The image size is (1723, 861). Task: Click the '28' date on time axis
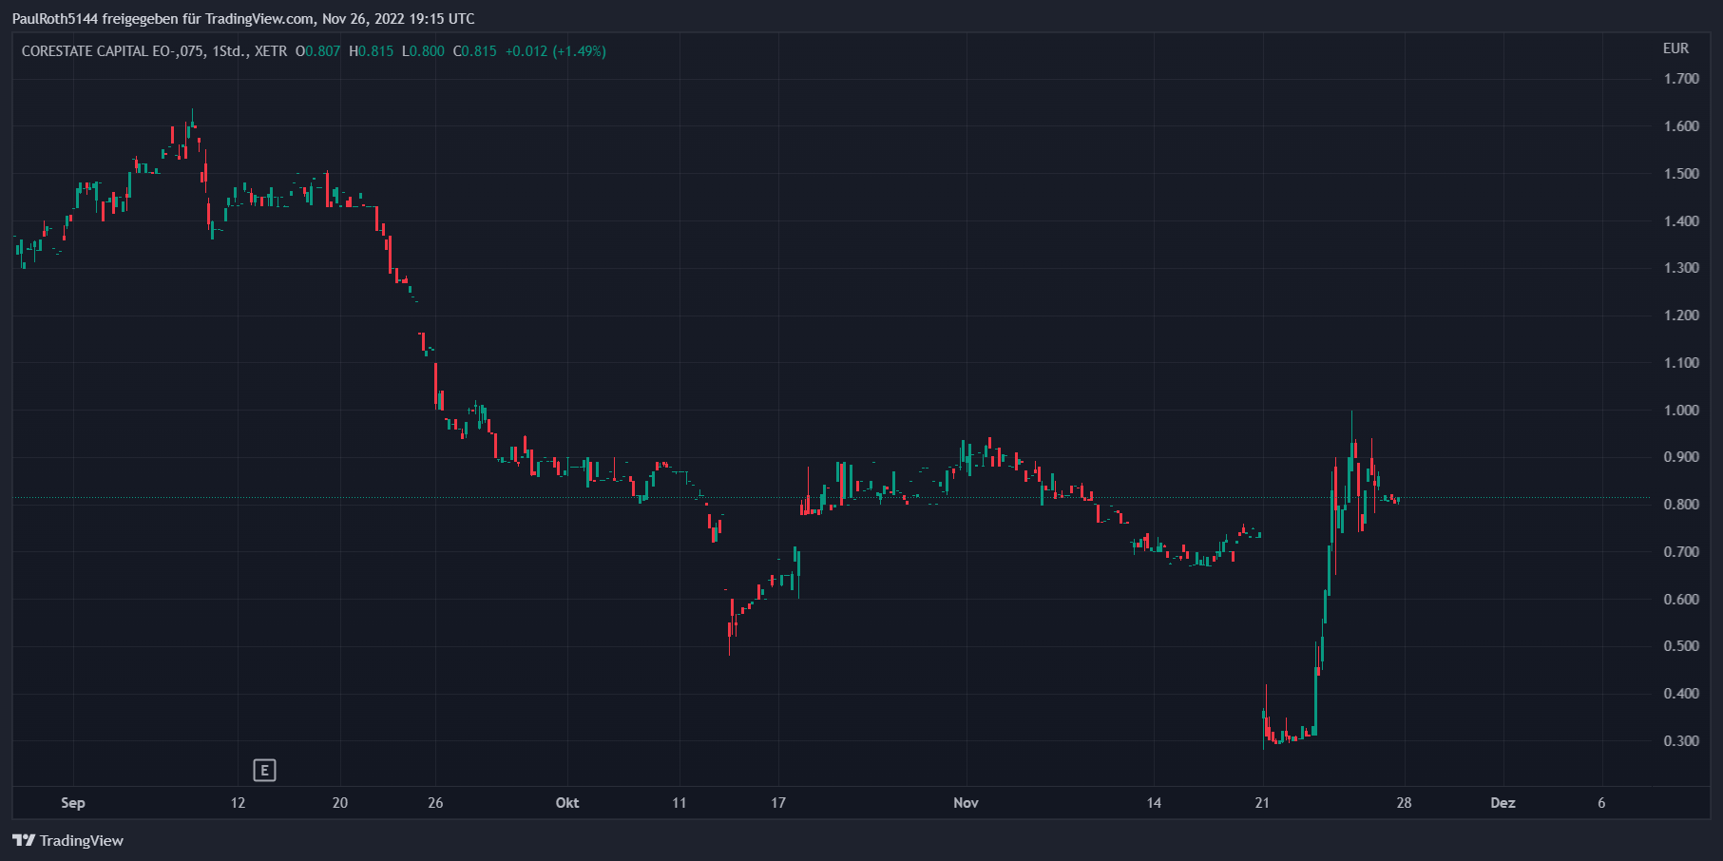pyautogui.click(x=1404, y=803)
